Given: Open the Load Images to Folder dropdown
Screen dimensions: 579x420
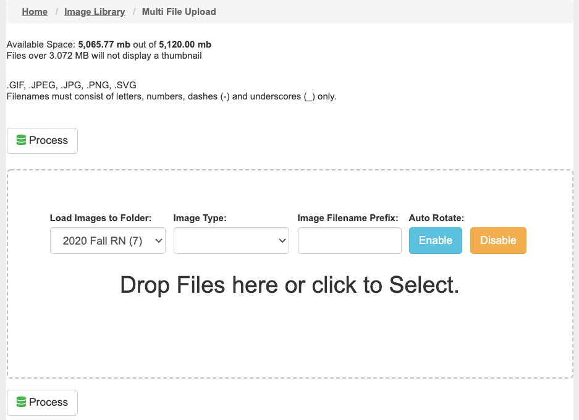Looking at the screenshot, I should point(108,241).
